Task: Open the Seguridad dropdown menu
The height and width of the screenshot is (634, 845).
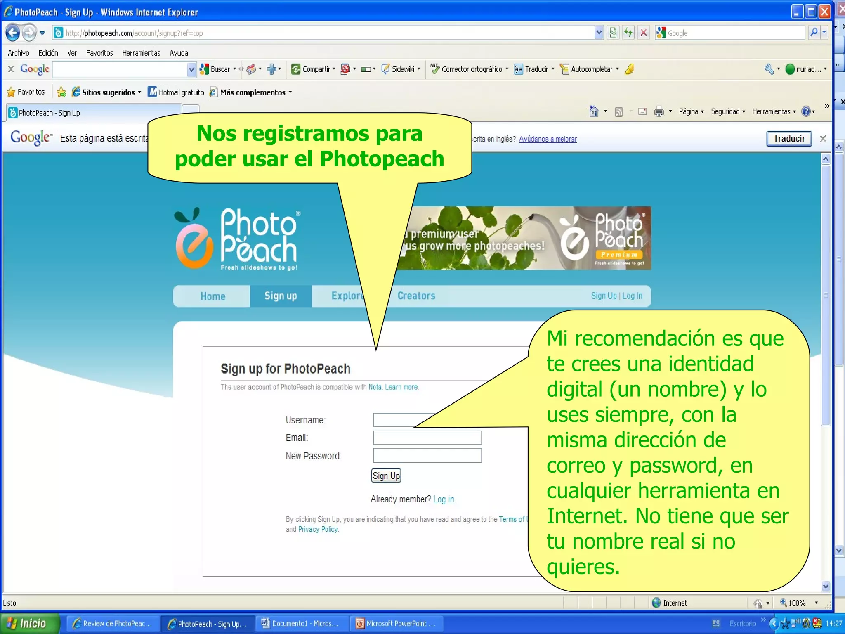Action: [x=728, y=111]
